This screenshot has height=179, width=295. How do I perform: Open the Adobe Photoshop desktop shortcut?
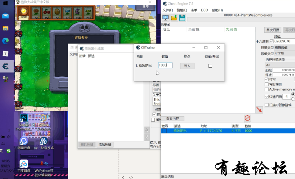24,123
